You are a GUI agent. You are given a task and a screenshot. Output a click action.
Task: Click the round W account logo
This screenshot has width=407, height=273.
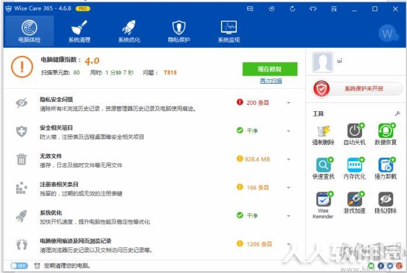coord(388,33)
